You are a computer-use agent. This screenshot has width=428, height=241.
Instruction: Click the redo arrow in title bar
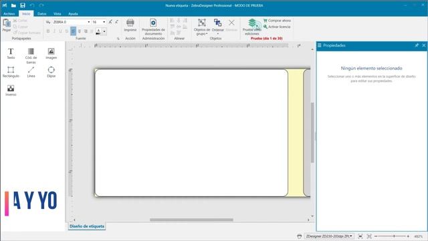click(x=41, y=5)
